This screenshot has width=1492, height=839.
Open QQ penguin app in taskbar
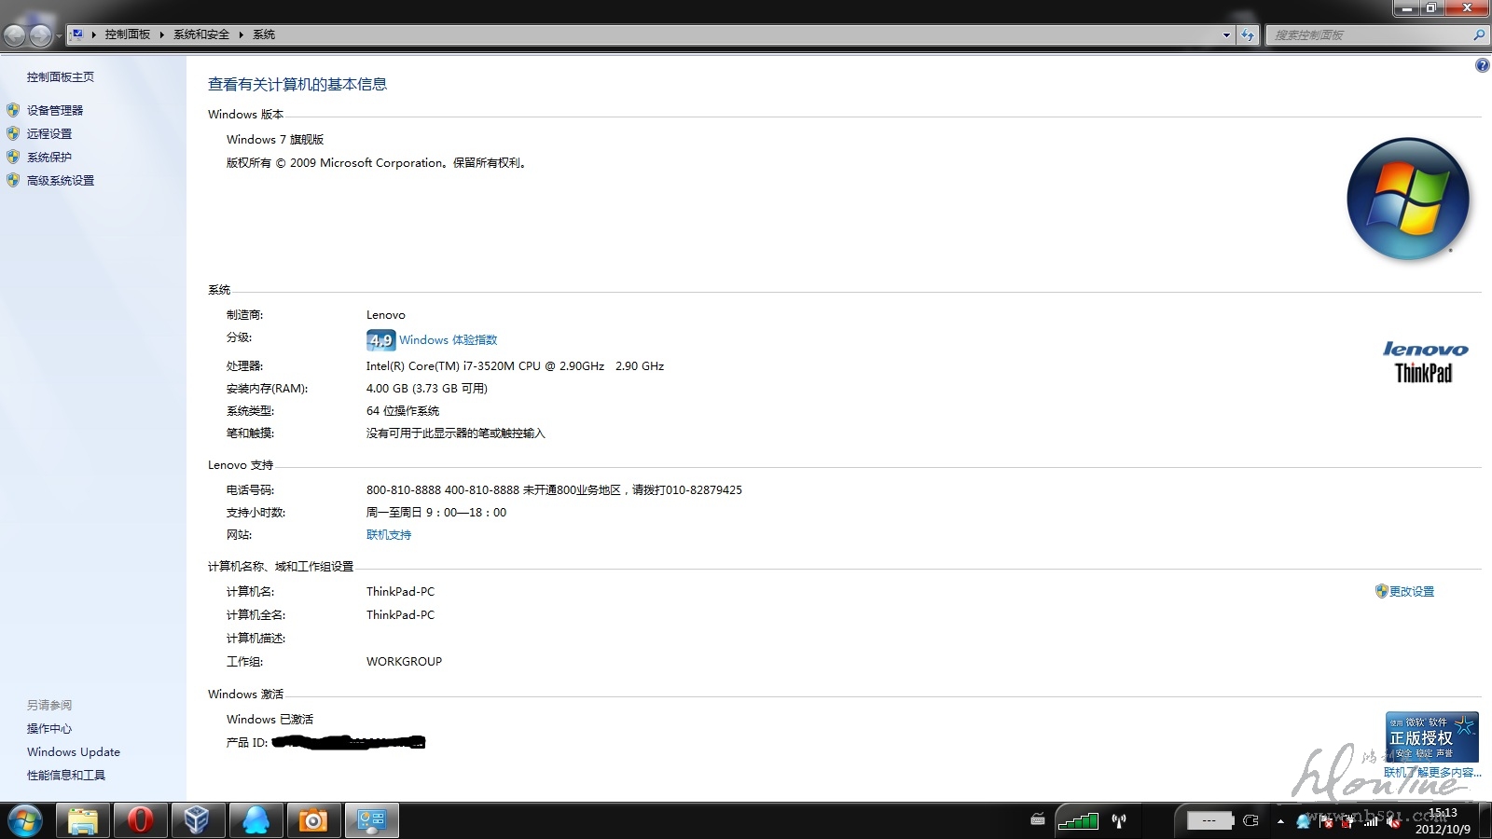tap(256, 820)
